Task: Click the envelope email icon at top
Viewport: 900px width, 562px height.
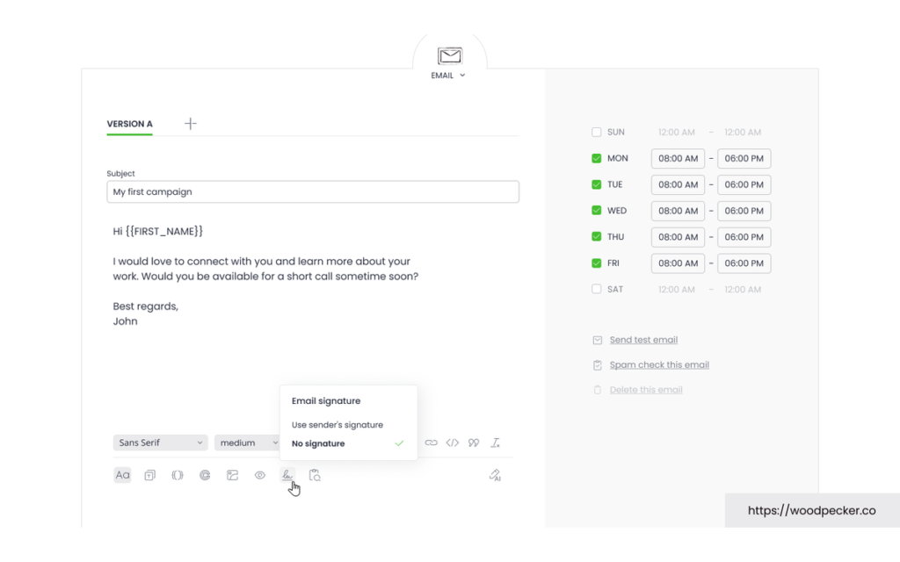Action: click(449, 55)
